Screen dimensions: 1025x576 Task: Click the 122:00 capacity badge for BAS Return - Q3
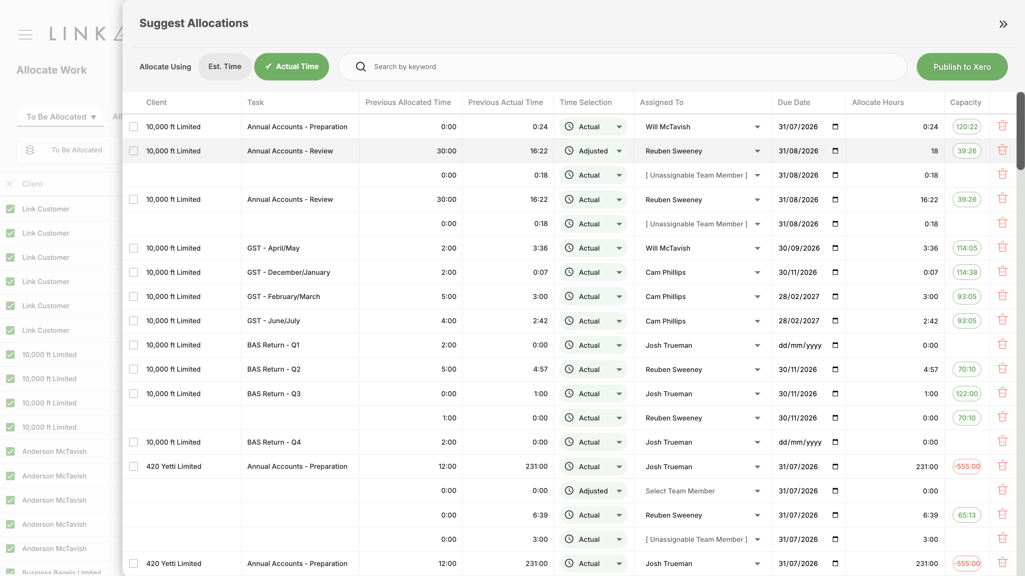click(967, 393)
